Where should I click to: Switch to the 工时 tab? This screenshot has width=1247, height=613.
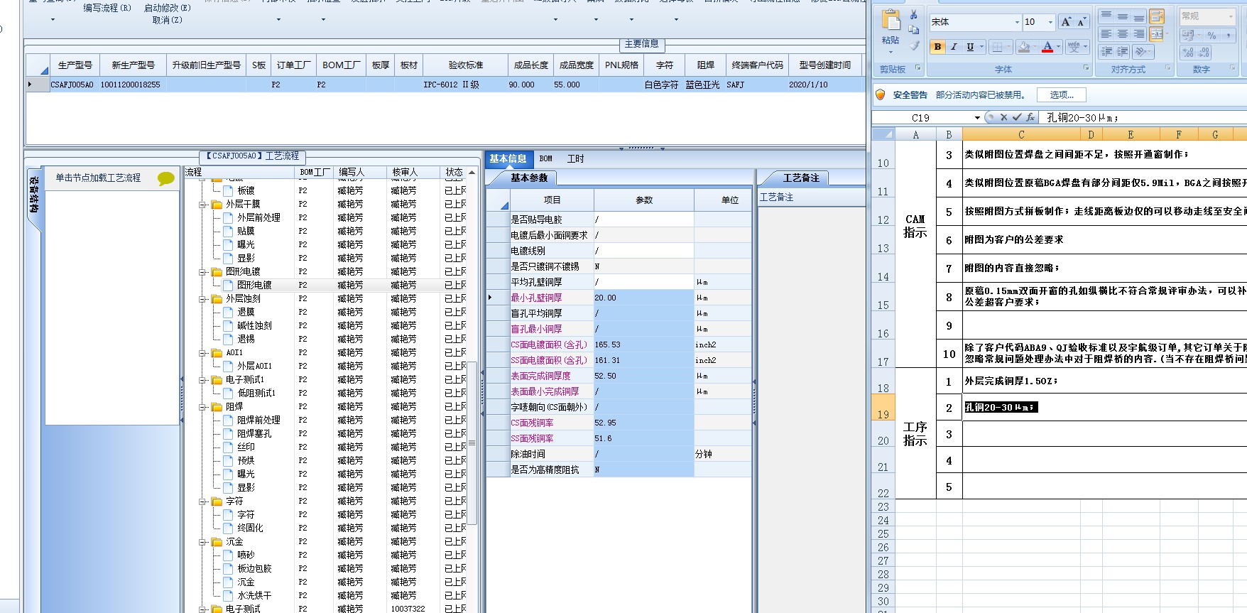pos(575,158)
